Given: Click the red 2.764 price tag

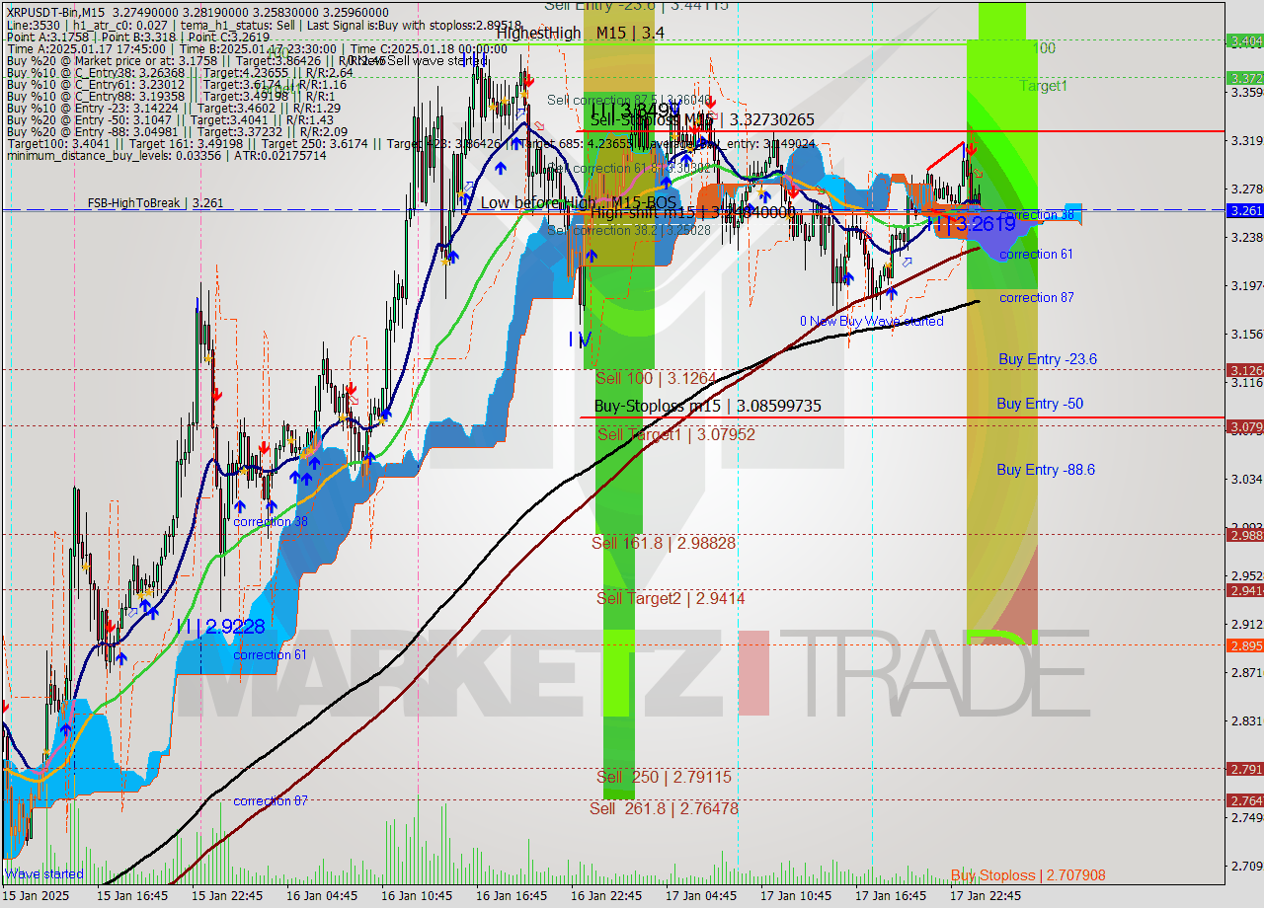Looking at the screenshot, I should 1244,800.
